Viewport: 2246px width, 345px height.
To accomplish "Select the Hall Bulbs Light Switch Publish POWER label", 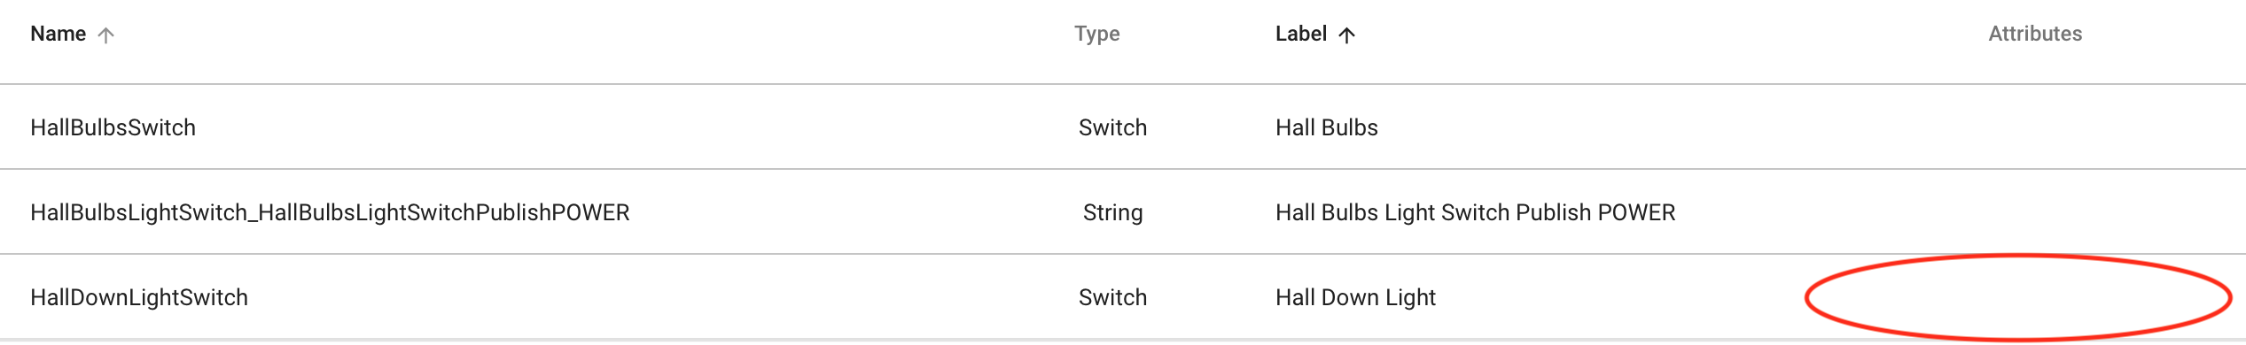I will (1475, 212).
